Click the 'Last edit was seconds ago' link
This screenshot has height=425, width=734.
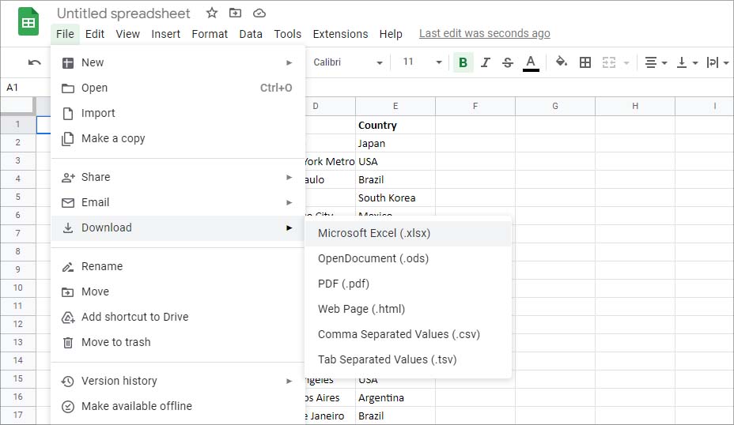coord(484,33)
